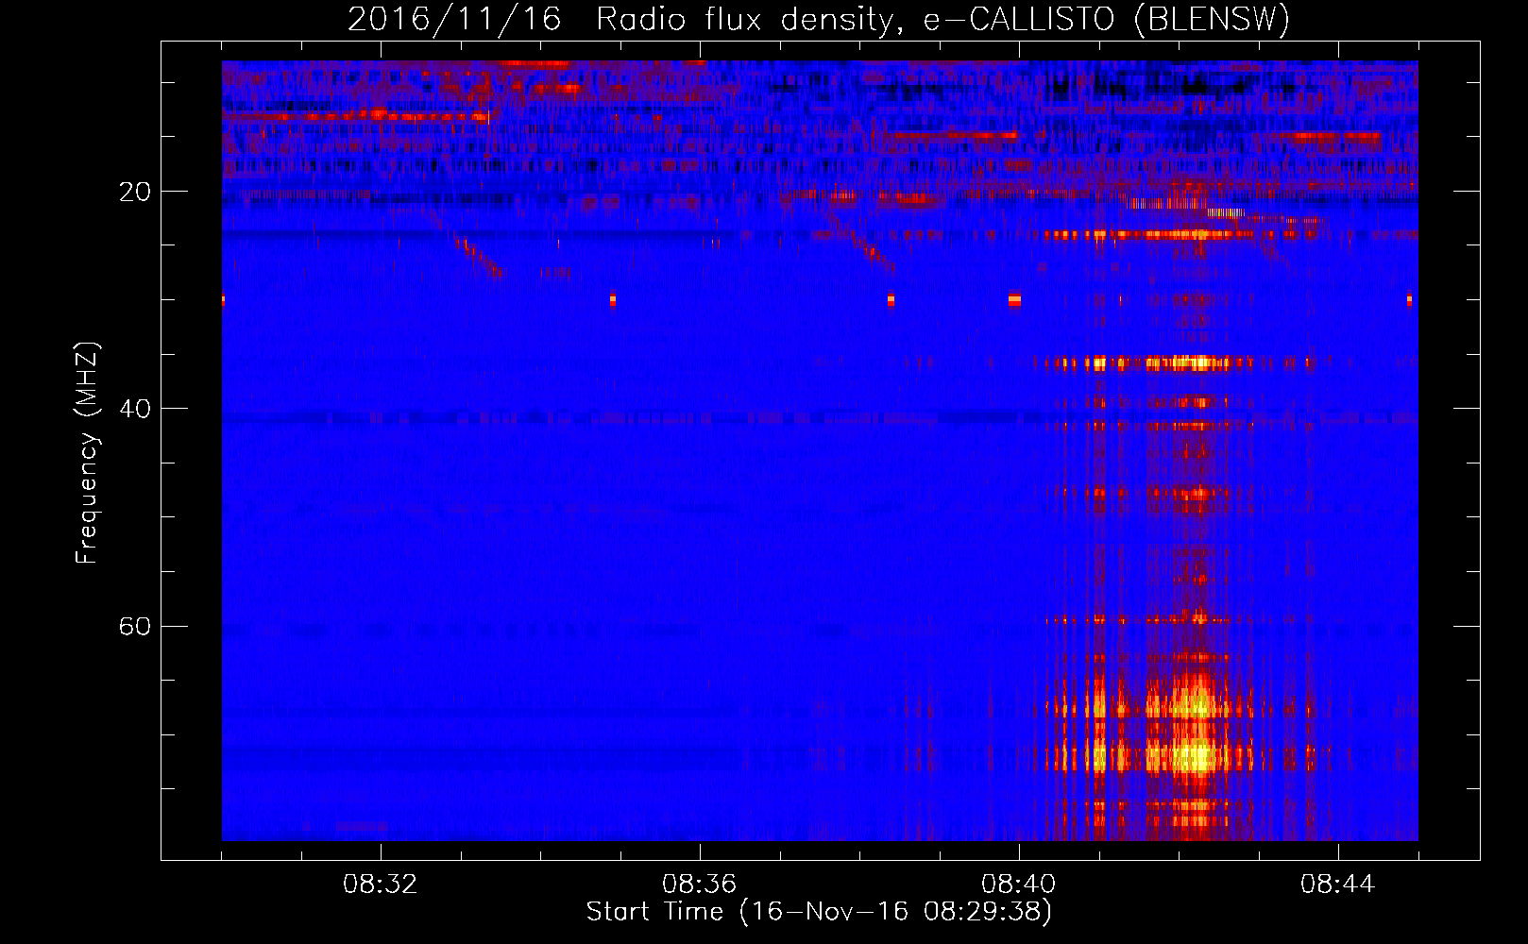The image size is (1528, 944).
Task: Click the 40 MHz frequency tick label
Action: 135,409
